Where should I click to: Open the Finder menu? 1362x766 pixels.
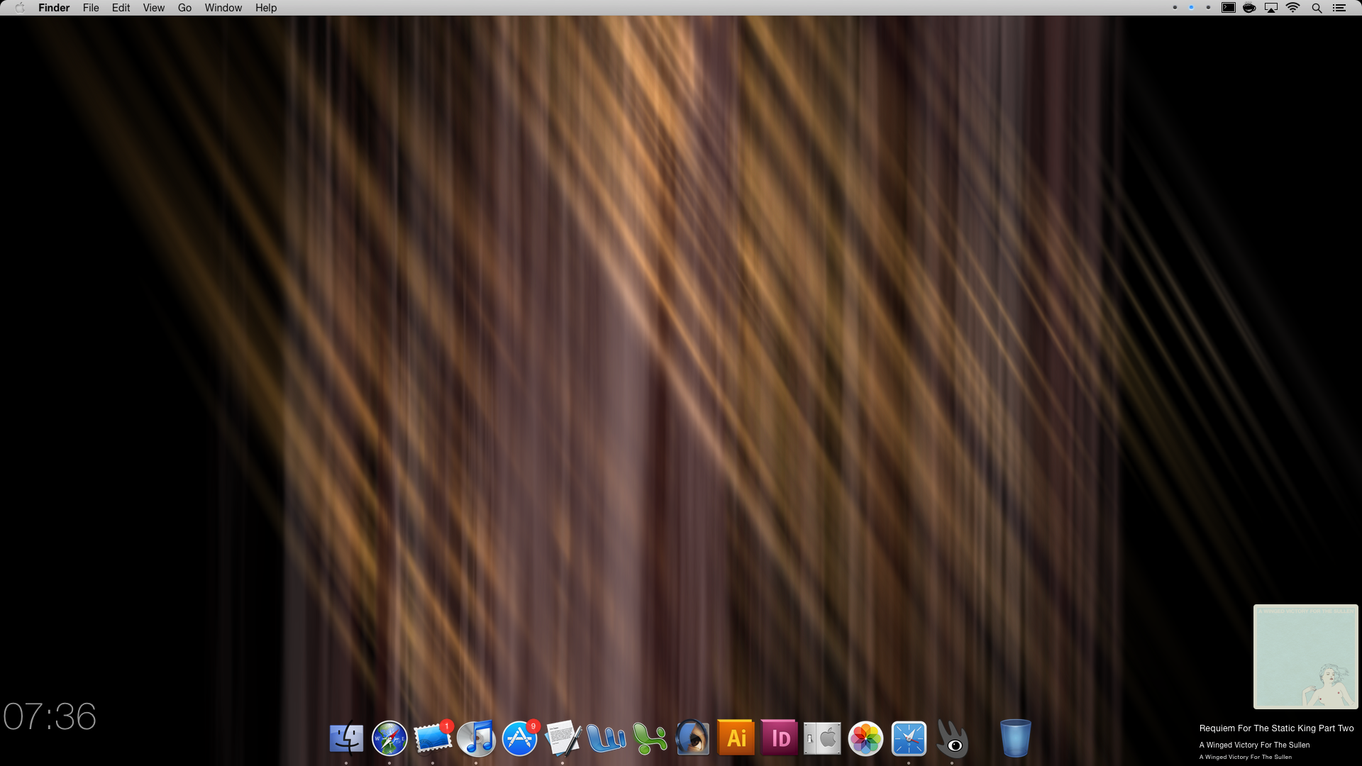click(54, 8)
